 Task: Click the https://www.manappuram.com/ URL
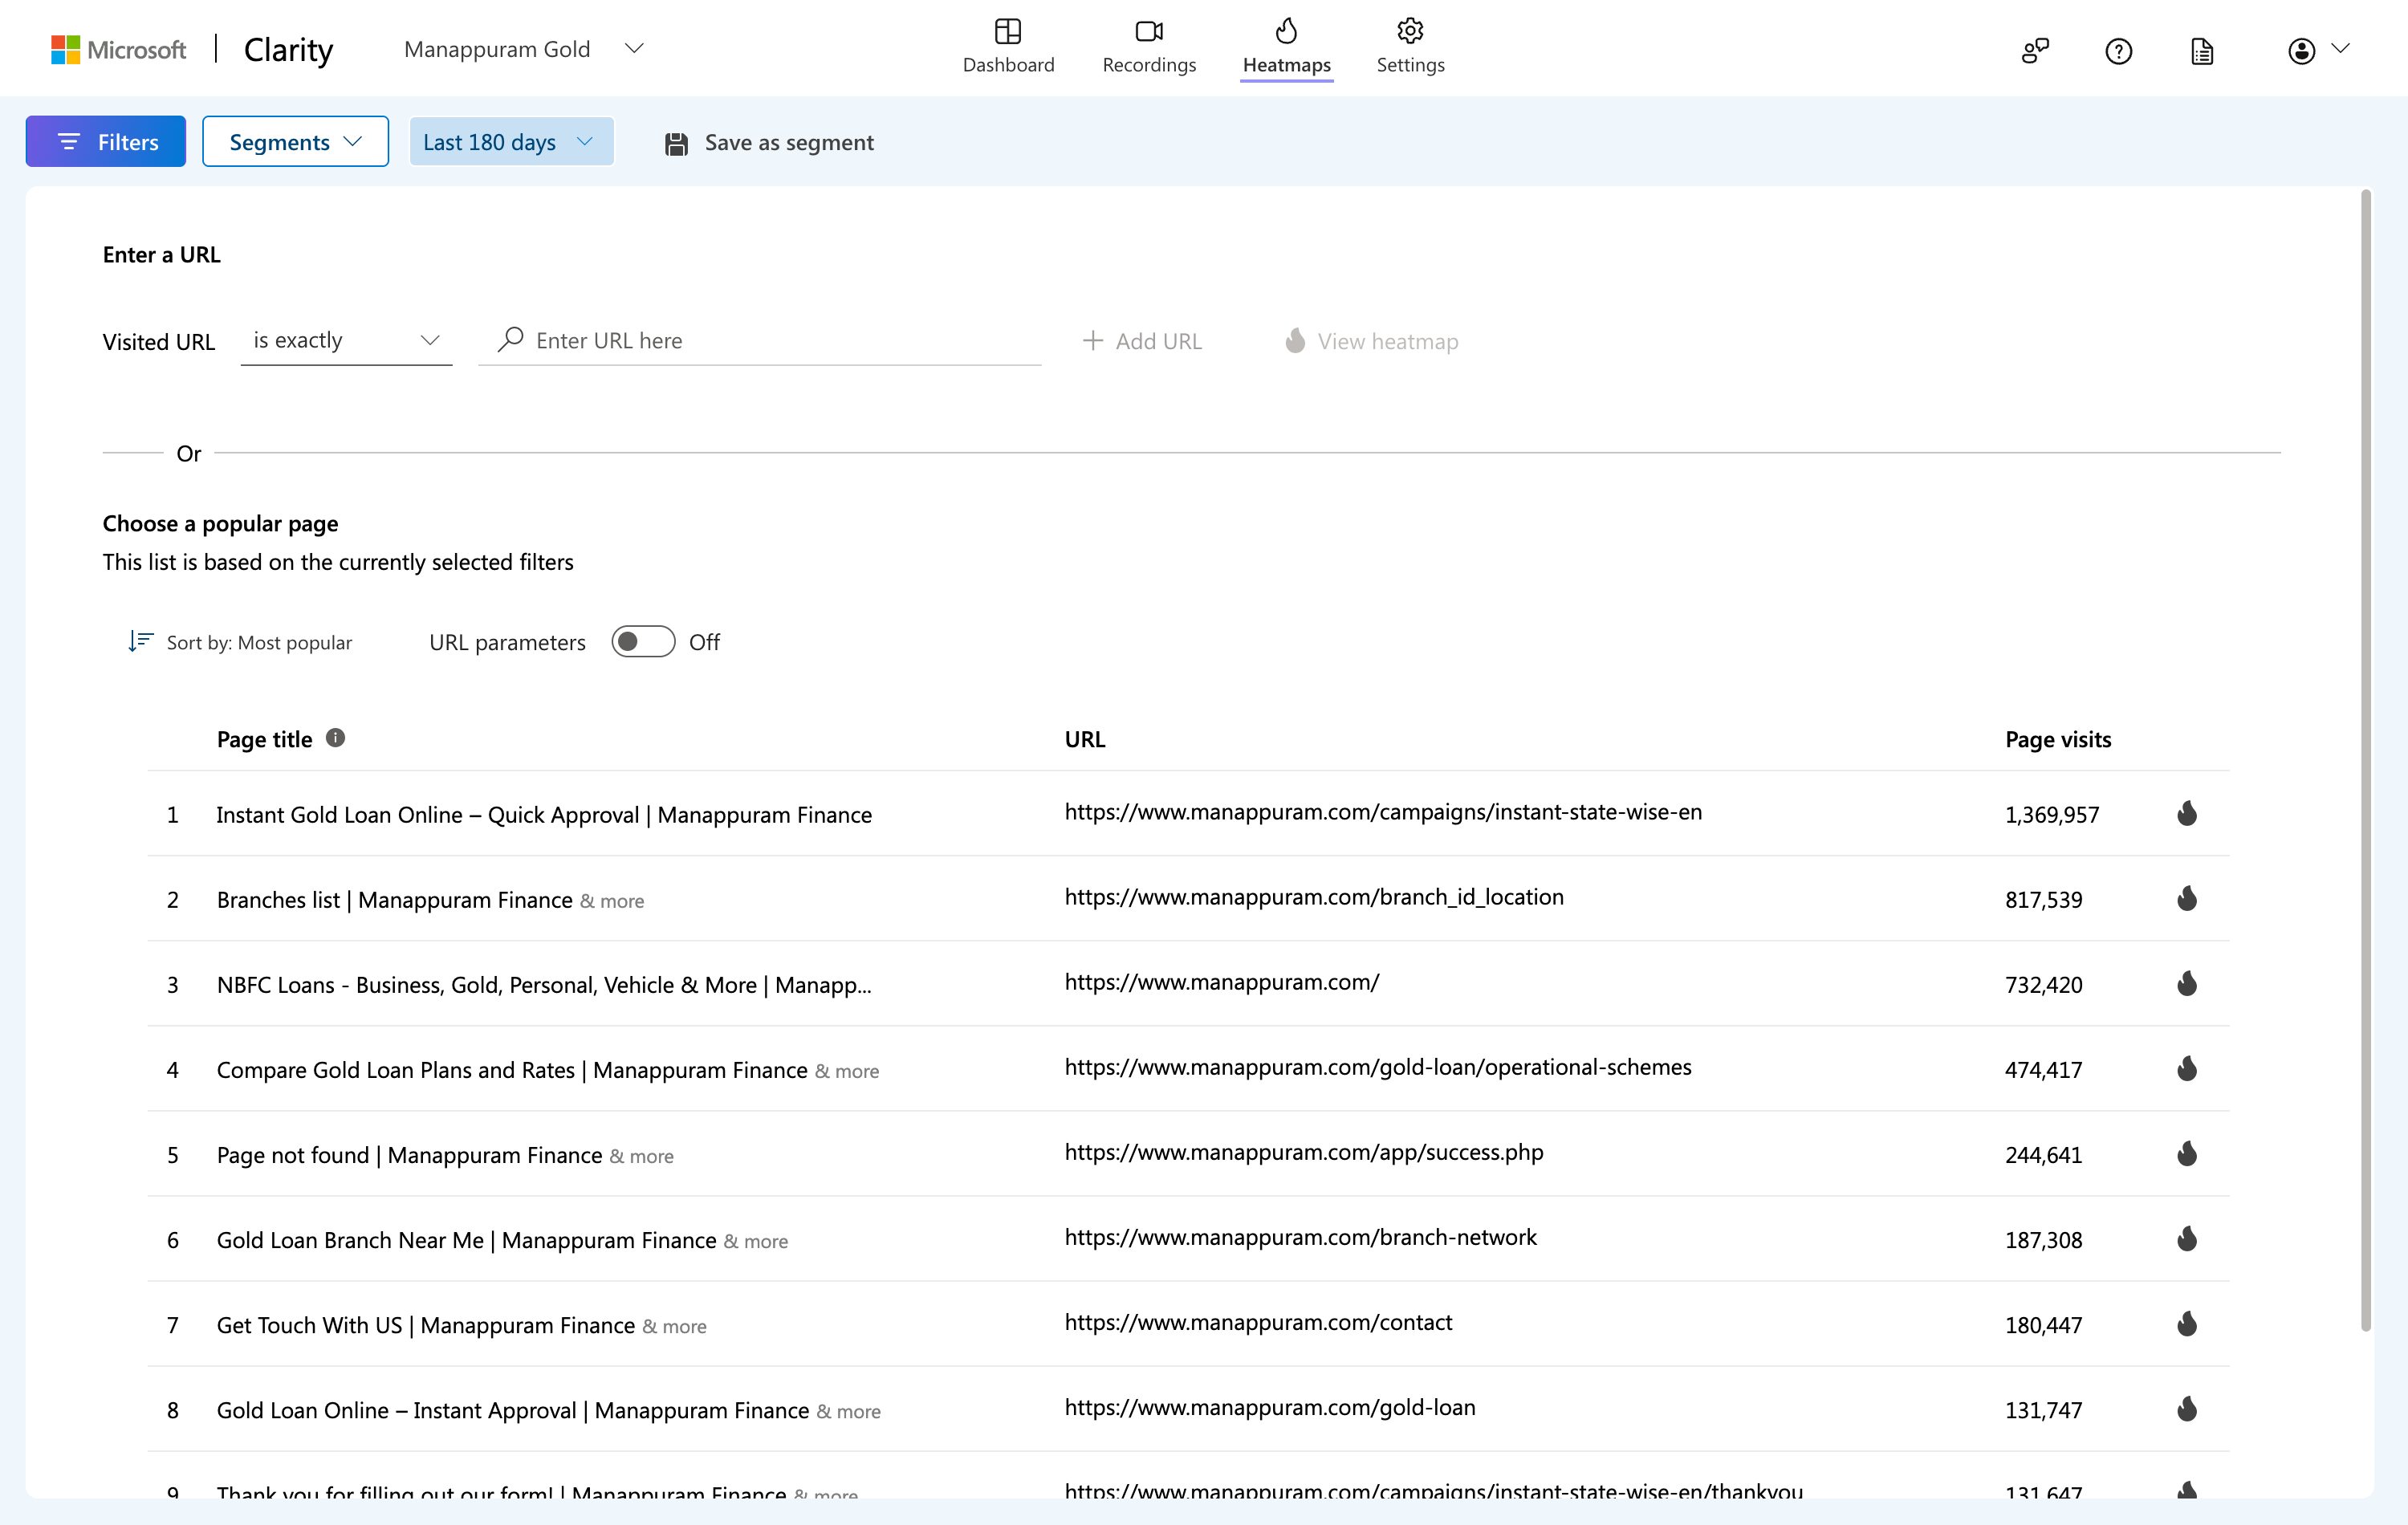pyautogui.click(x=1222, y=982)
